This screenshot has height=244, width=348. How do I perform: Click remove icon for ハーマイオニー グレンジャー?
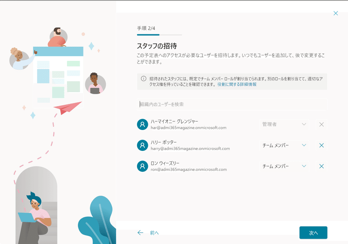(x=321, y=124)
